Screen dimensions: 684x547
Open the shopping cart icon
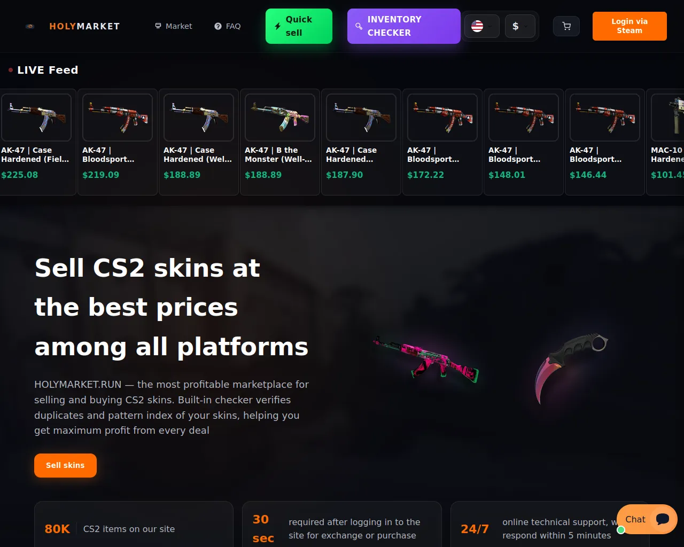566,26
